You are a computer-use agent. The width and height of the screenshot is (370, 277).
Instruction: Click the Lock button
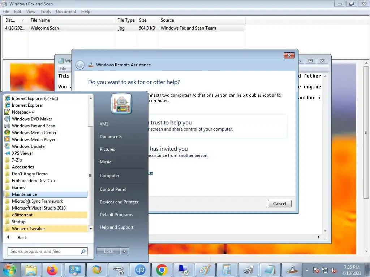pos(108,251)
